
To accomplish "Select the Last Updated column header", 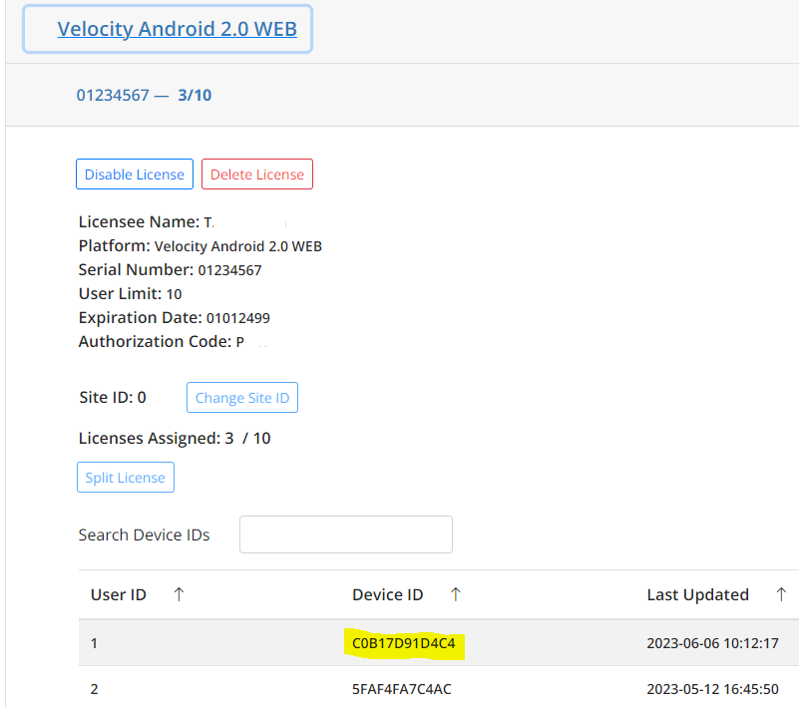I will pos(697,594).
